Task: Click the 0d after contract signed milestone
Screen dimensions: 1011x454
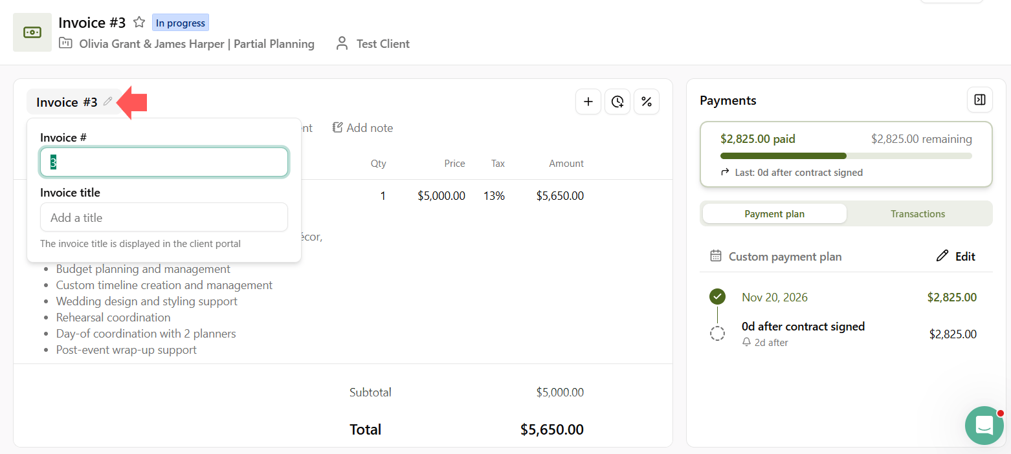Action: pyautogui.click(x=803, y=327)
